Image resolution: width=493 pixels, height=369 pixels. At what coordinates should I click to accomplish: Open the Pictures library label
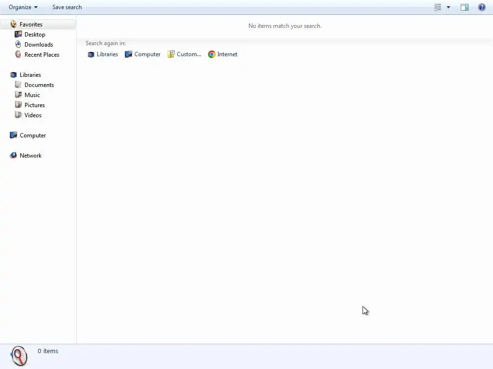point(35,105)
